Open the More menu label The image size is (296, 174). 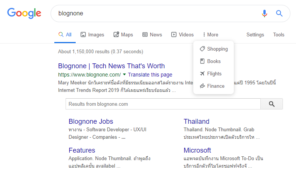212,34
